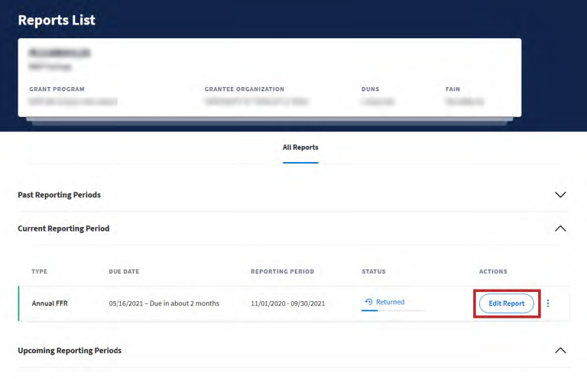587x379 pixels.
Task: Click the ACTIONS column header
Action: point(493,272)
